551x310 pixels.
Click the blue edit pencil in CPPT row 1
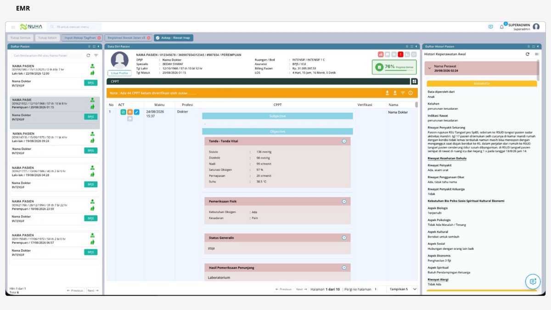[x=136, y=112]
